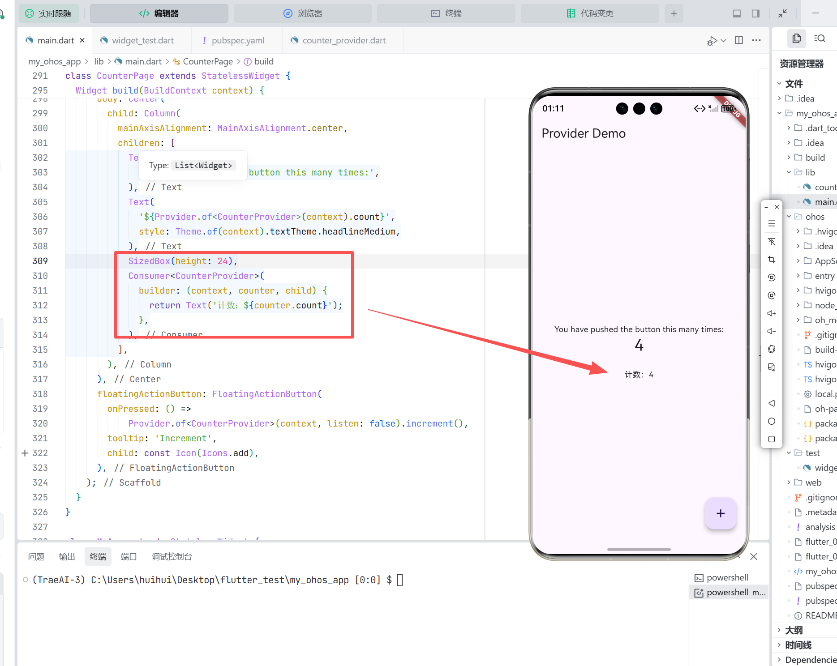Open the 端口 ports panel tab
This screenshot has height=666, width=837.
pos(129,556)
